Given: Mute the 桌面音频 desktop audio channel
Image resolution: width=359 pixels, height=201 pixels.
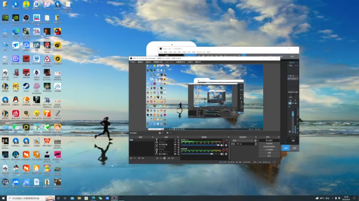Looking at the screenshot, I should (222, 154).
